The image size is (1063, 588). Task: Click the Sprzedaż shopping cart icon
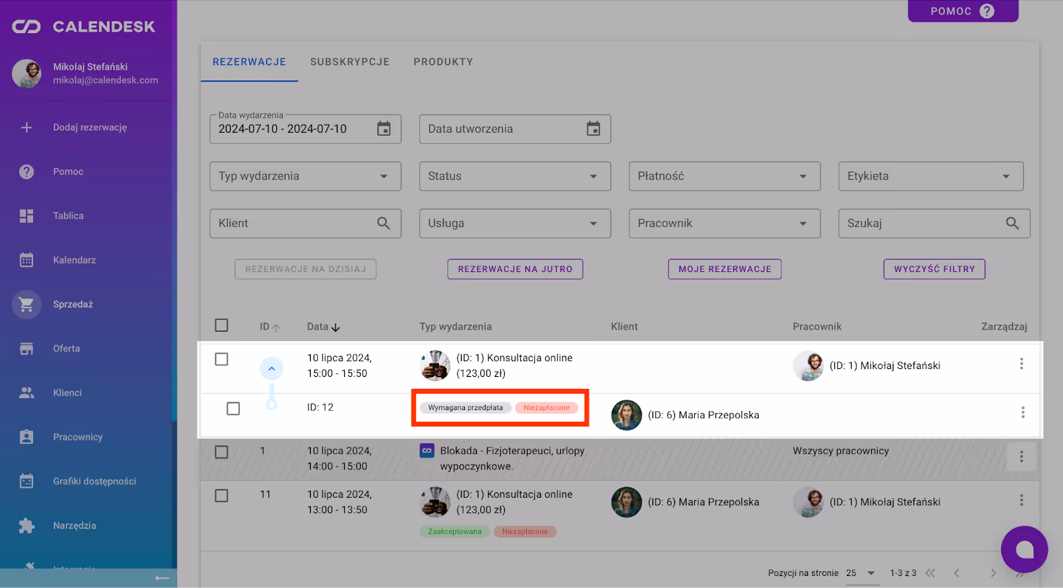pos(27,305)
